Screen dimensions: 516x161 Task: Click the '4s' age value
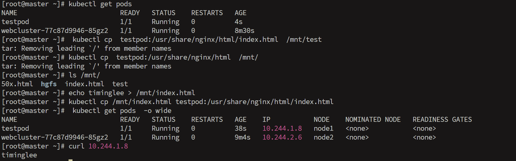239,22
